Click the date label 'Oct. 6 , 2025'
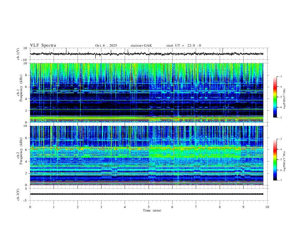This screenshot has width=301, height=232. (106, 45)
